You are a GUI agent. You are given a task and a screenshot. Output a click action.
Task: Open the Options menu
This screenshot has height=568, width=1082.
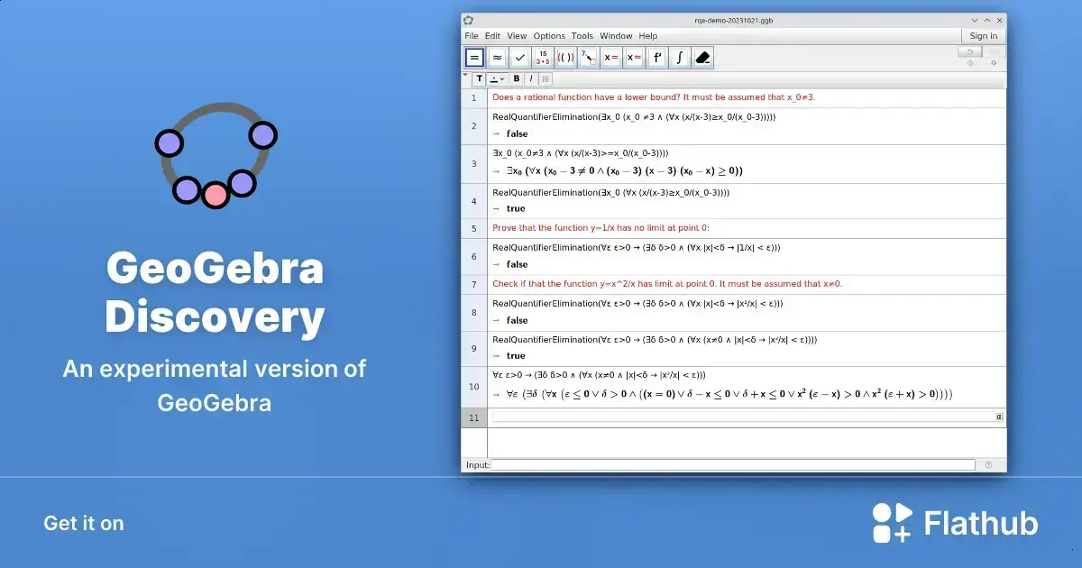click(x=549, y=36)
